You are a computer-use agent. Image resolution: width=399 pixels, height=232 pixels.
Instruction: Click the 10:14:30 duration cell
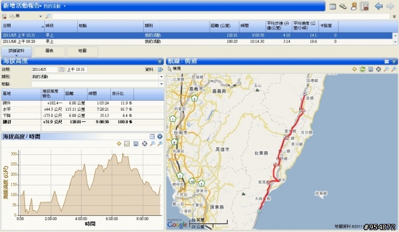pos(257,42)
